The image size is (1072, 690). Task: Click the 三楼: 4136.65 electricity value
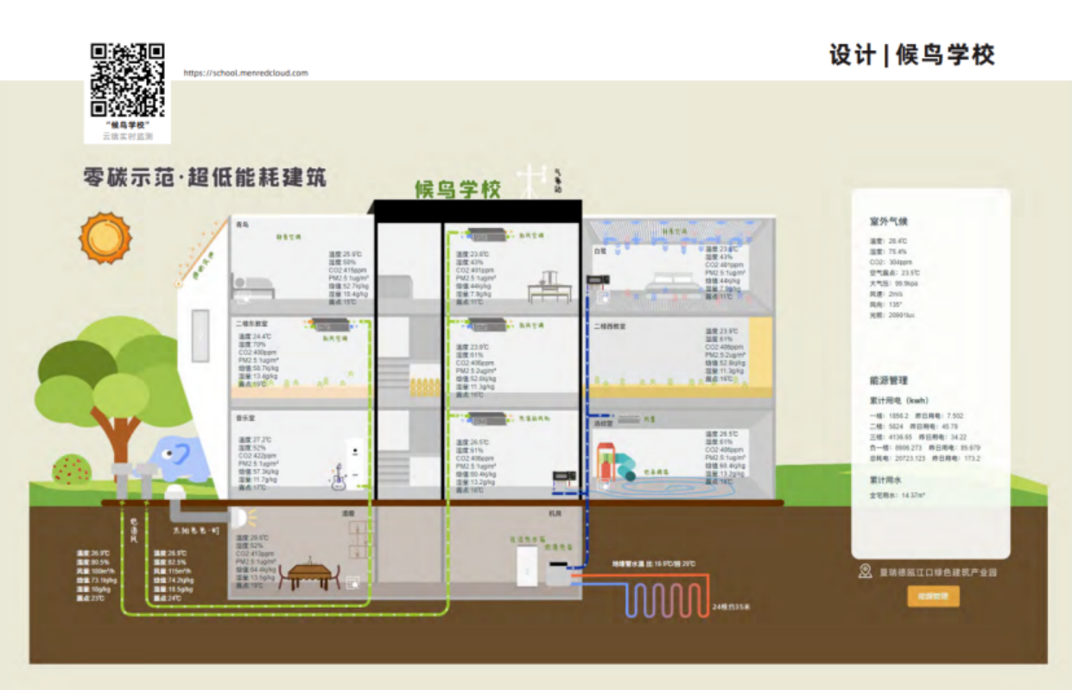(x=891, y=437)
